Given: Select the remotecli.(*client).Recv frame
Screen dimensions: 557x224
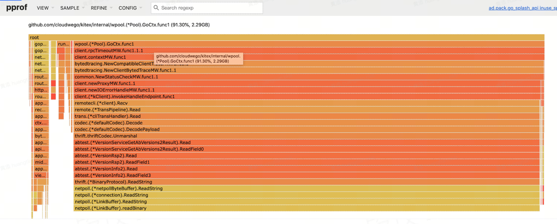Looking at the screenshot, I should (307, 103).
